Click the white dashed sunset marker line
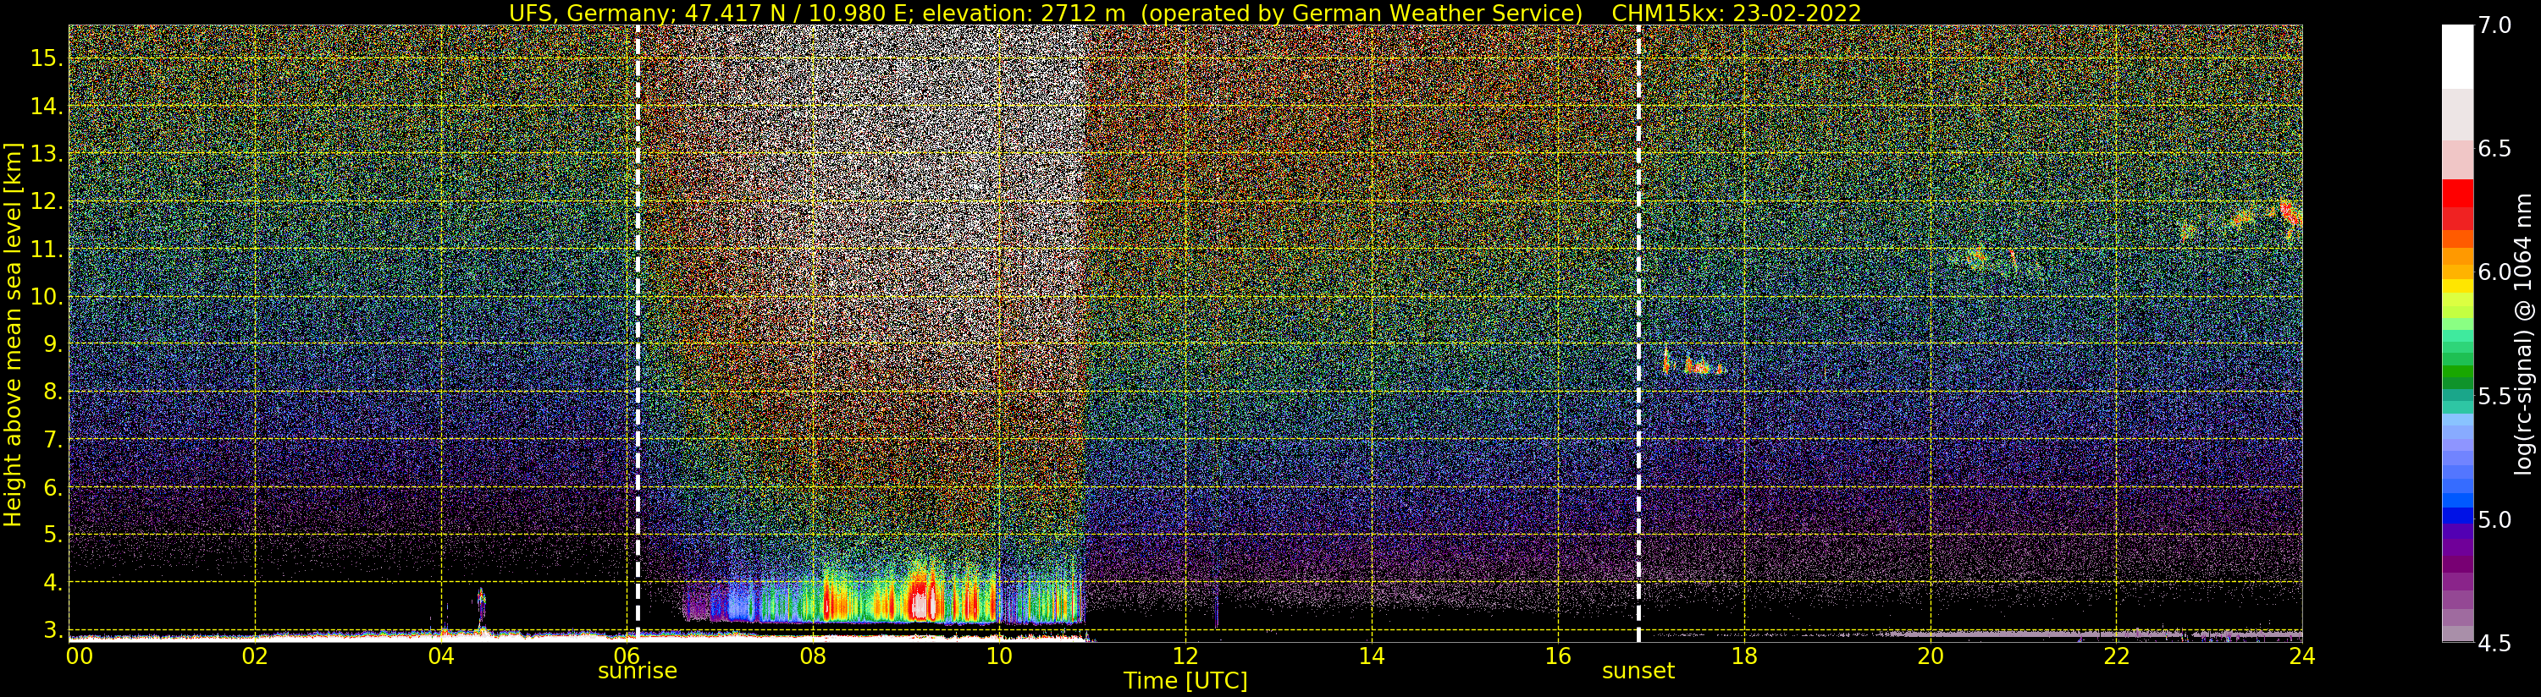This screenshot has height=697, width=2541. (x=1638, y=333)
